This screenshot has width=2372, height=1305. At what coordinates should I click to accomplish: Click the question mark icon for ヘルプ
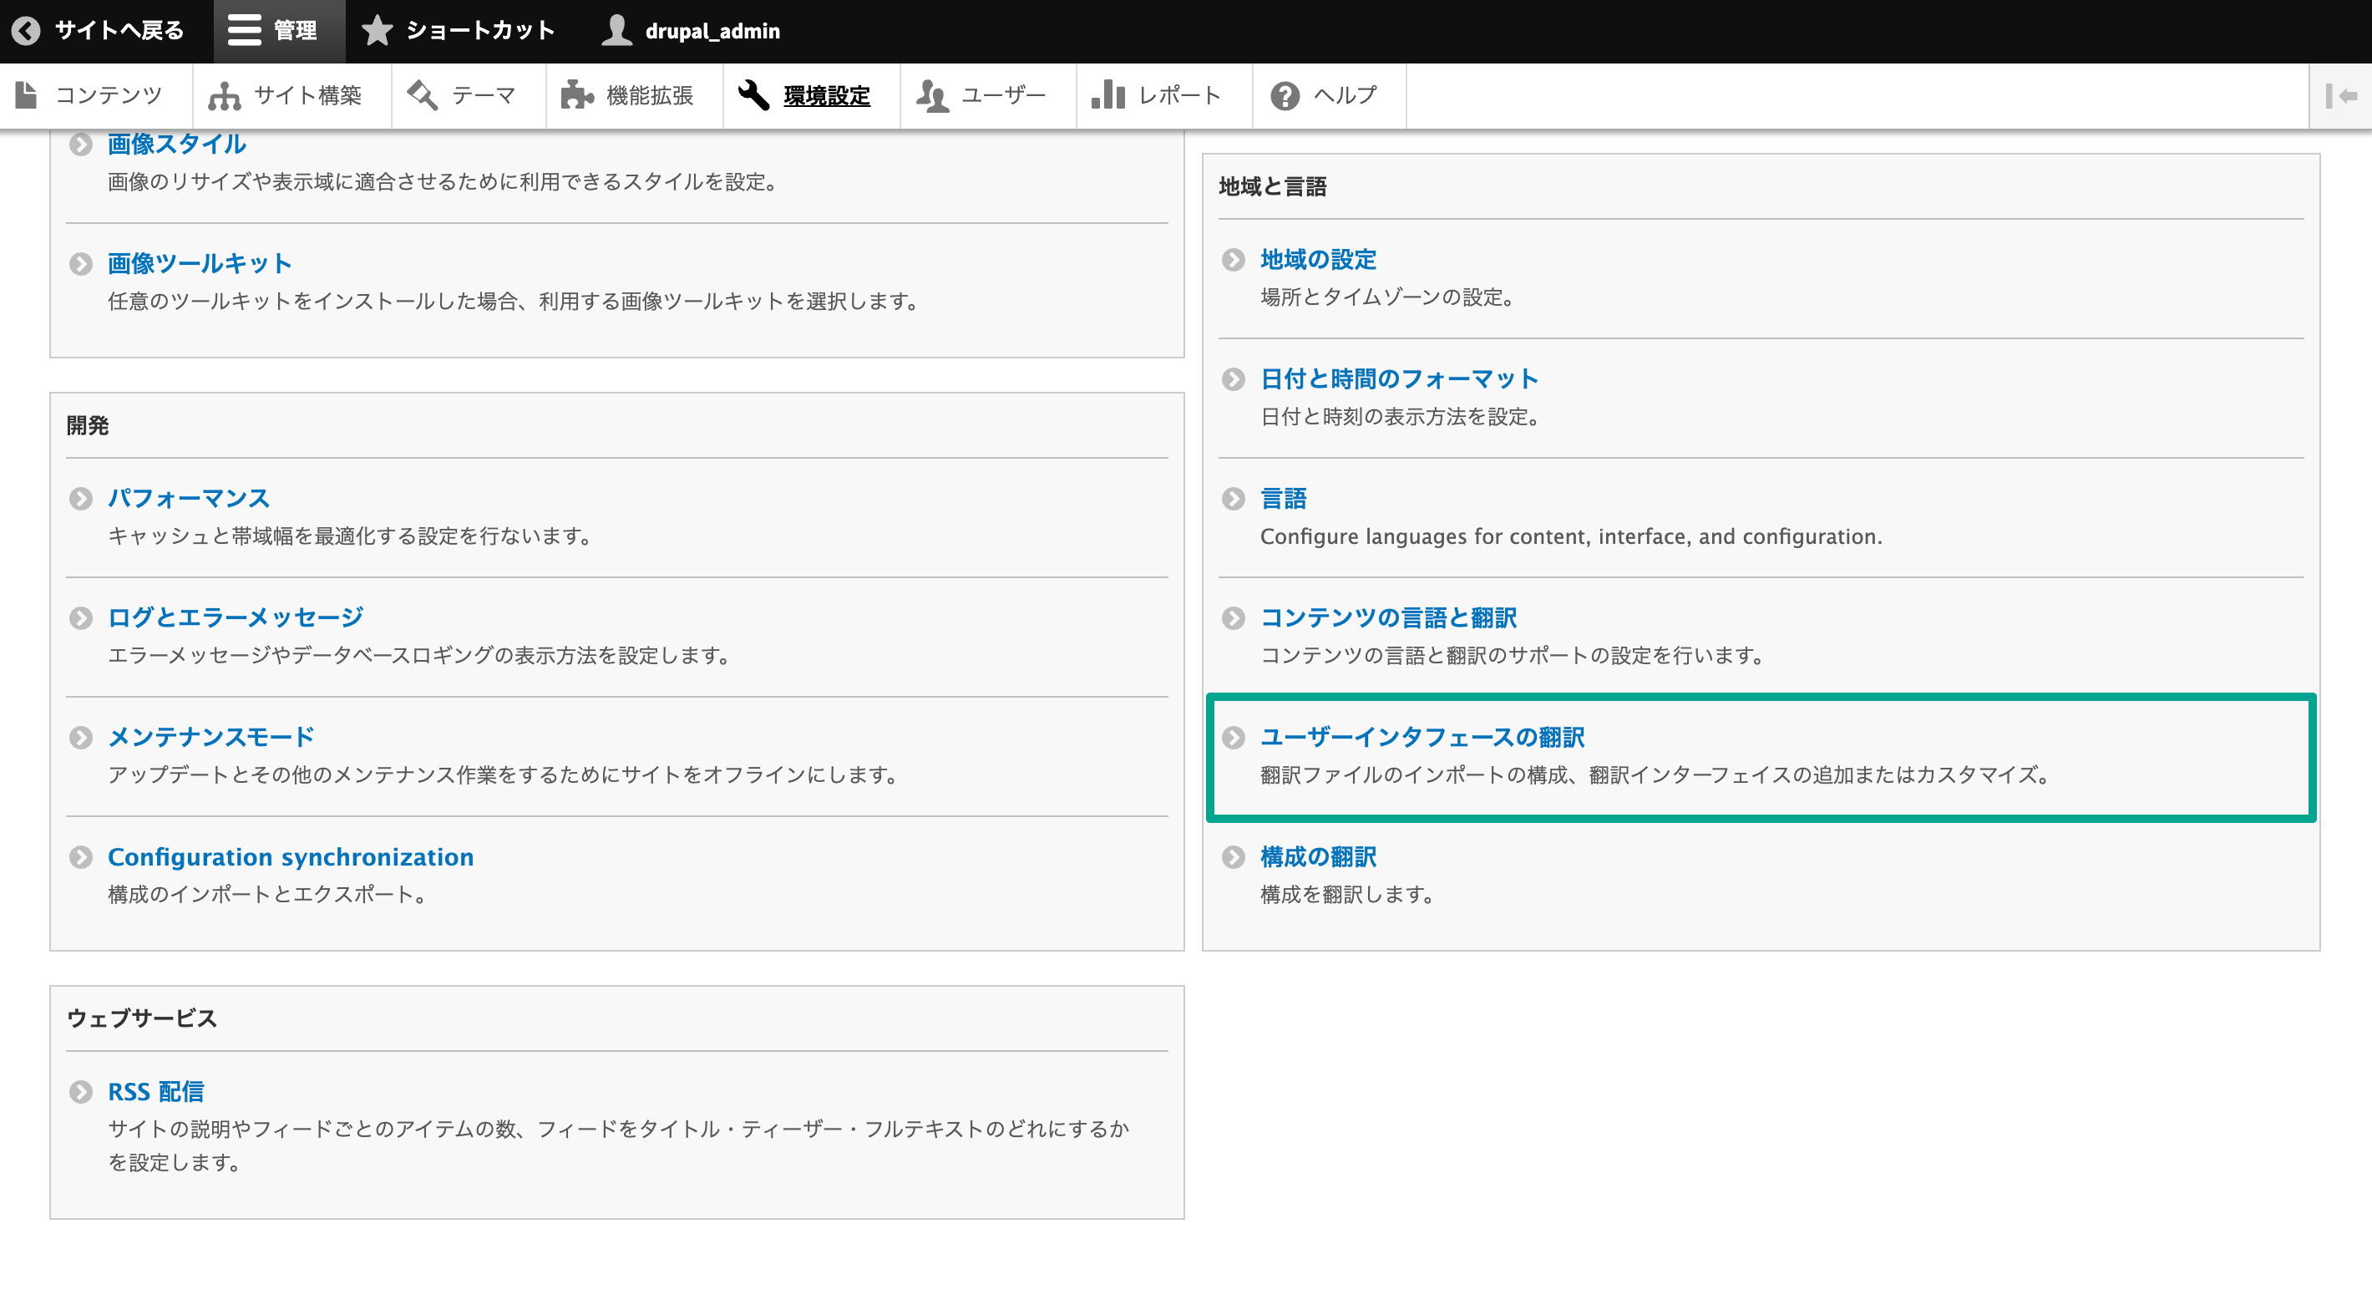pyautogui.click(x=1285, y=95)
